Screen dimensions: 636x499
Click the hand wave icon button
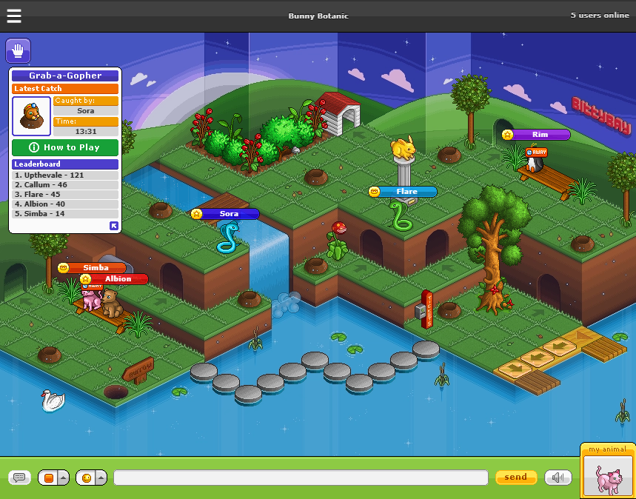(18, 50)
